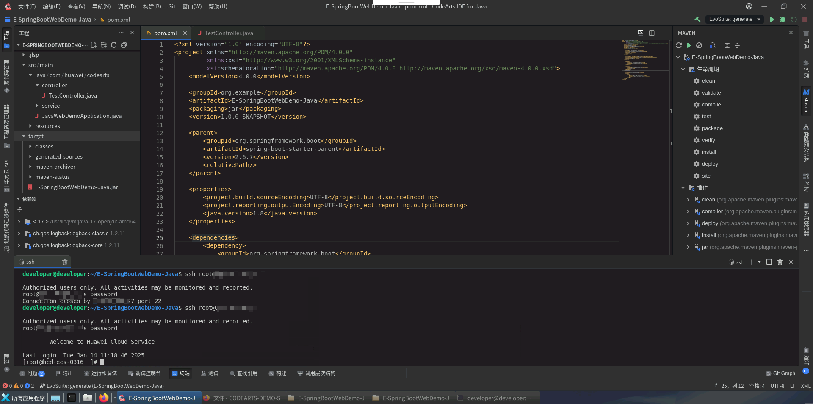This screenshot has height=404, width=813.
Task: Click the errors and warnings counter in the status bar
Action: (18, 386)
